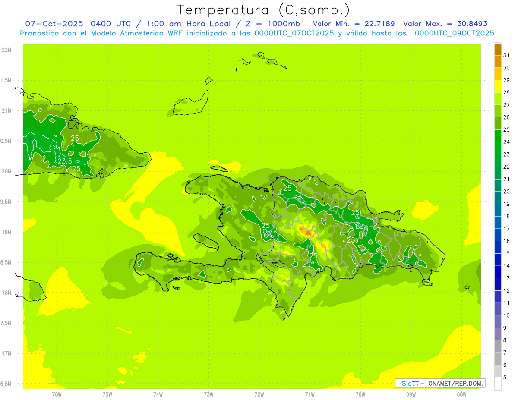Click the 22N latitude axis label
Viewport: 518px width, 400px height.
click(7, 50)
